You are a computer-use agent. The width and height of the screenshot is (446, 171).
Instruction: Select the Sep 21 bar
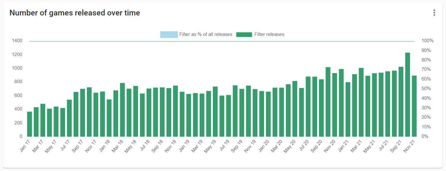401,102
